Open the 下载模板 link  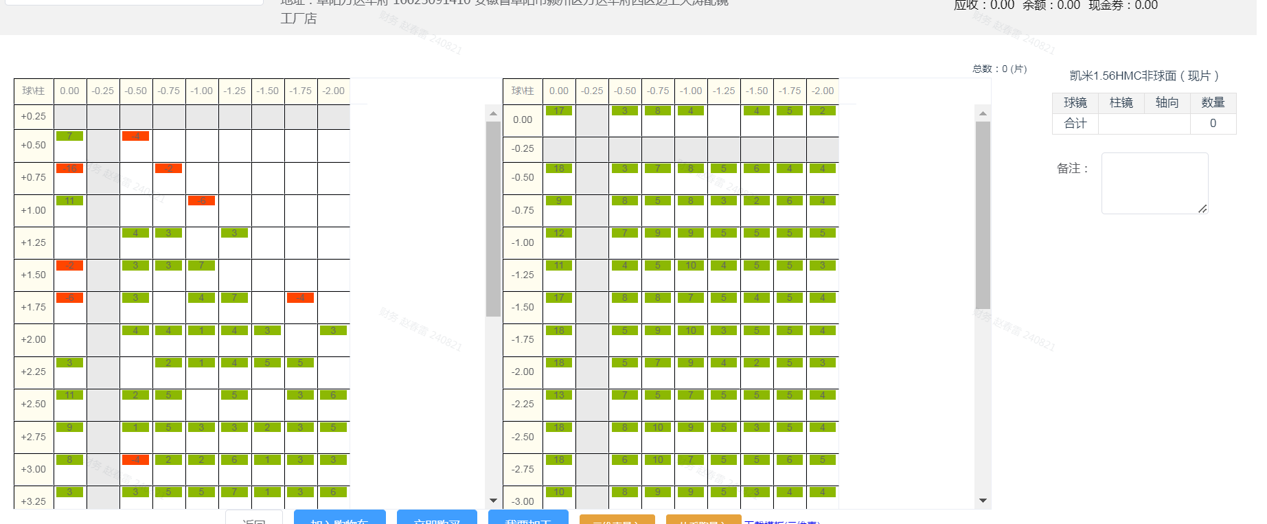click(x=782, y=521)
